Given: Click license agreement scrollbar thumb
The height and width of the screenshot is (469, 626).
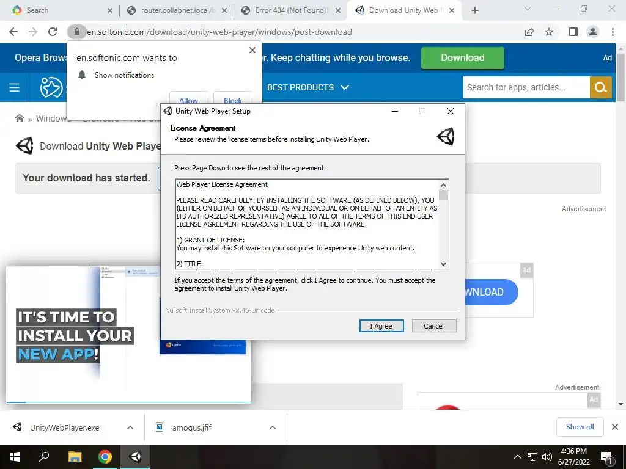Looking at the screenshot, I should point(443,195).
